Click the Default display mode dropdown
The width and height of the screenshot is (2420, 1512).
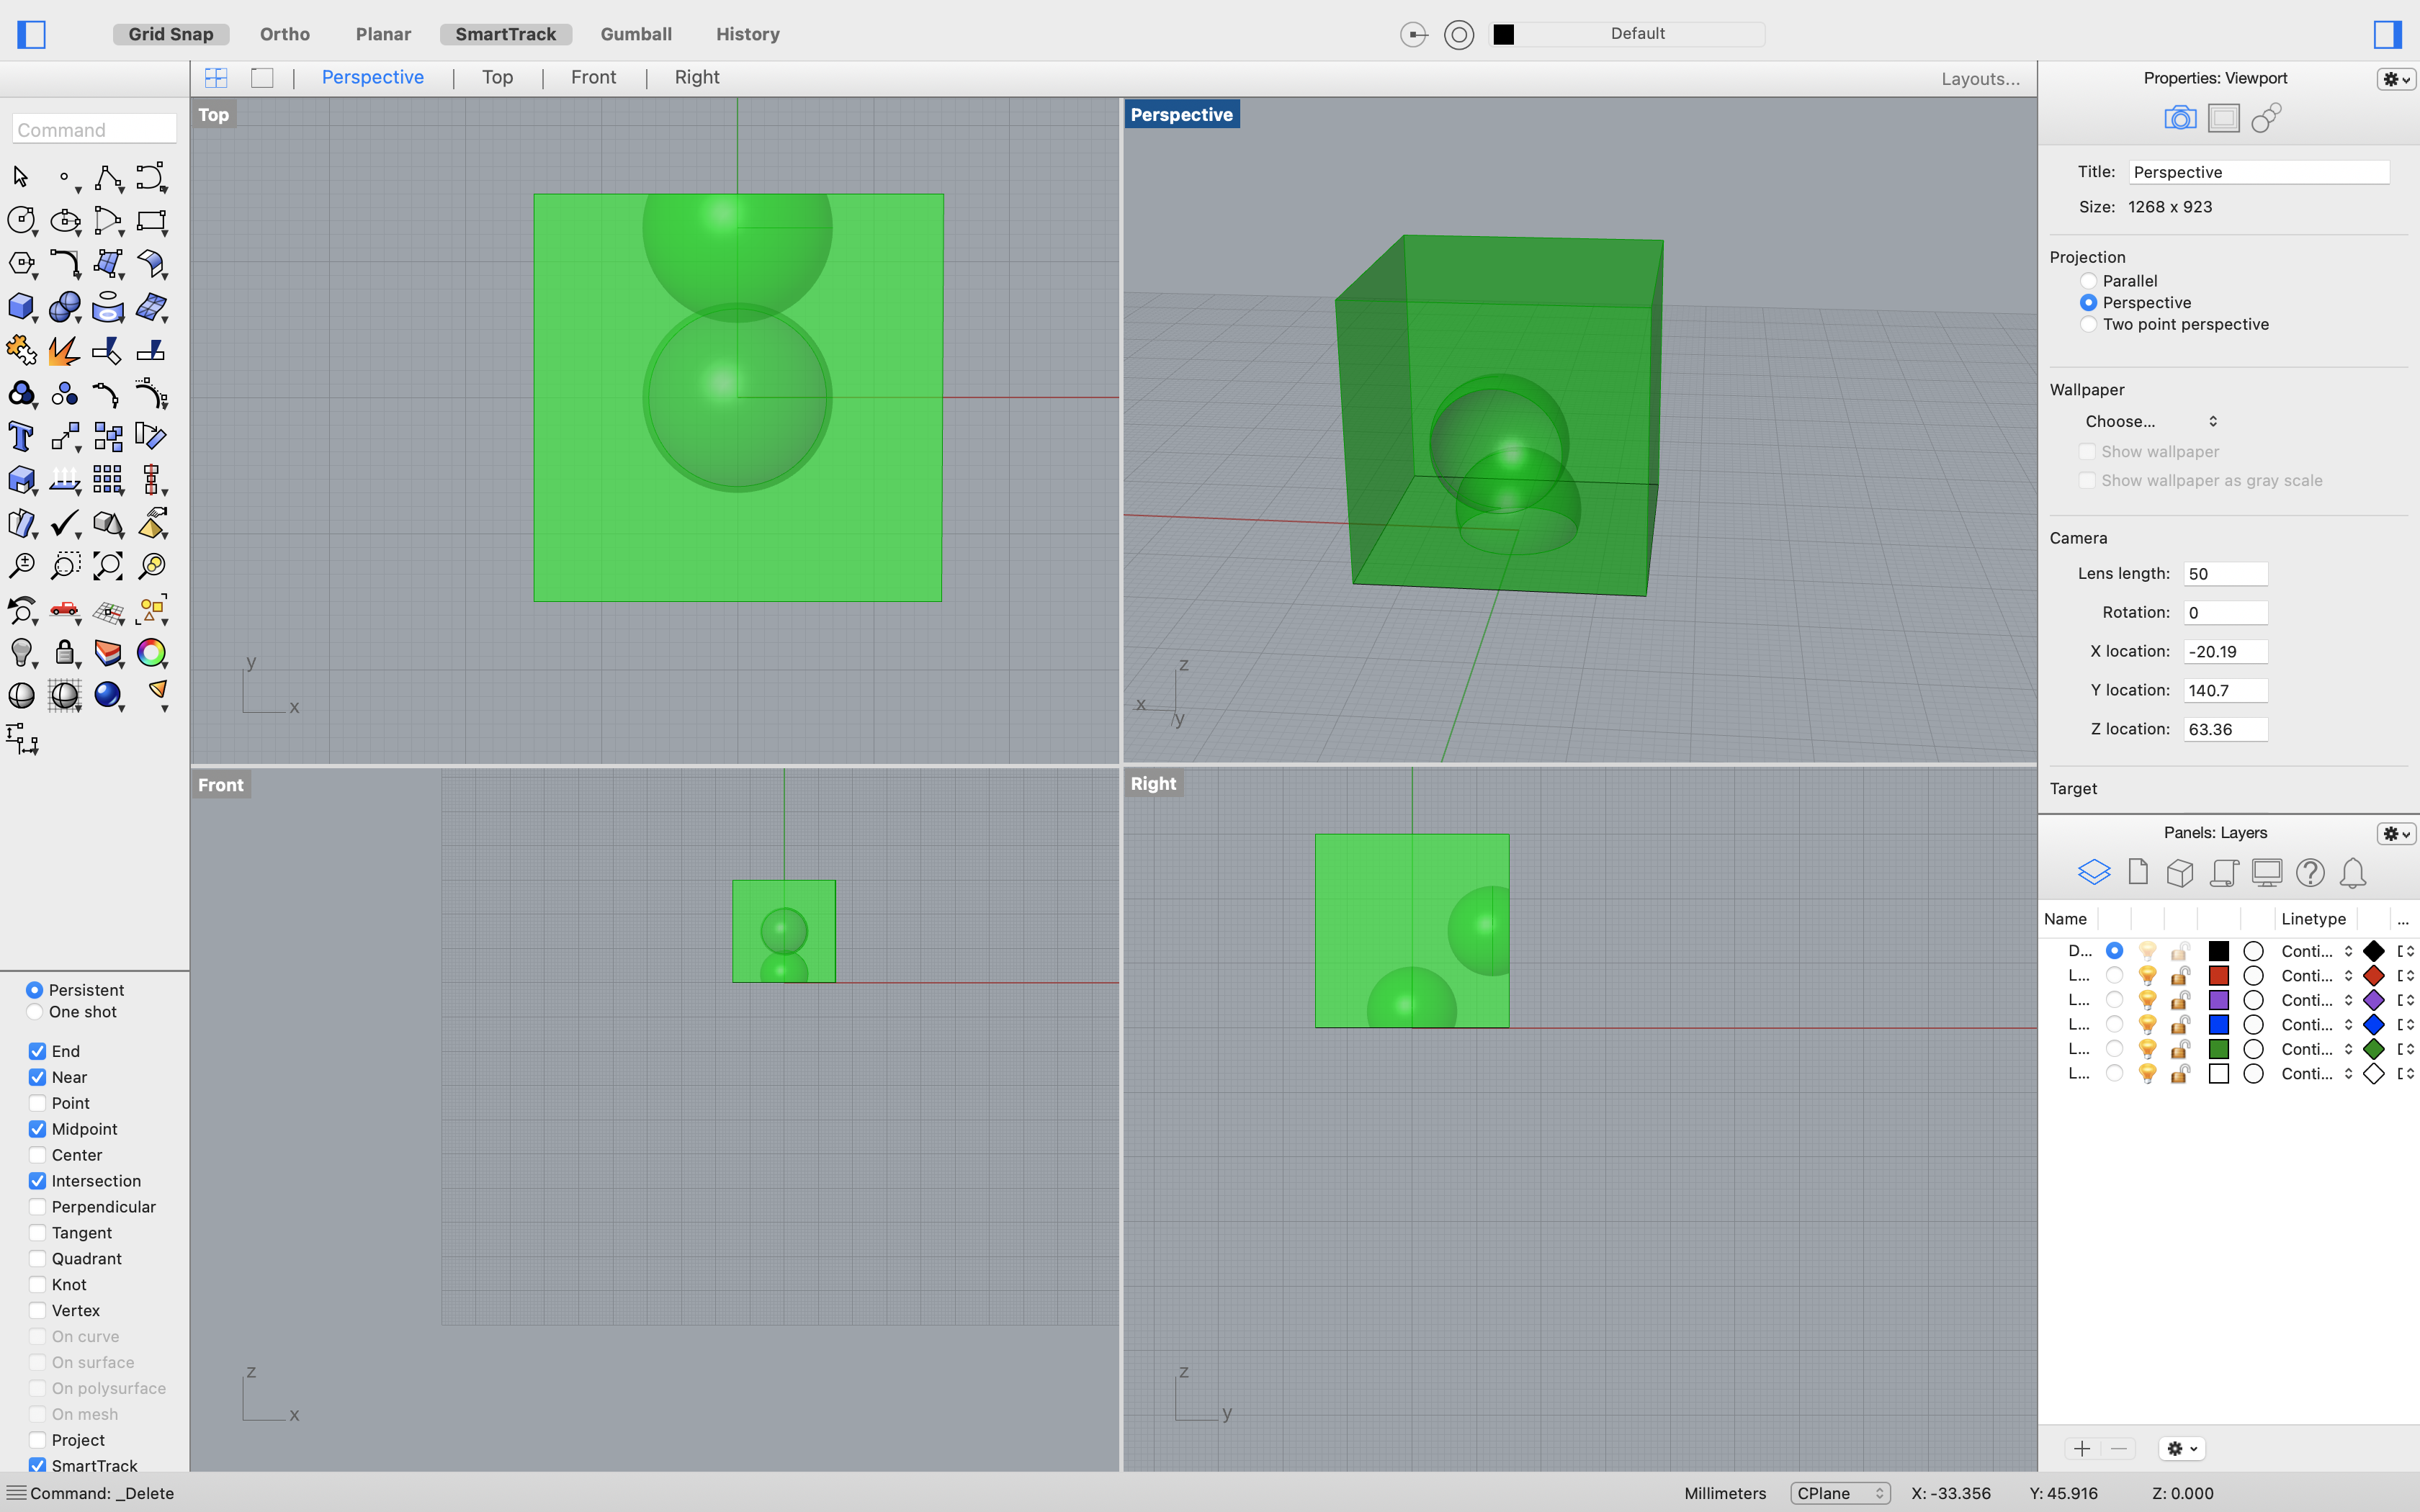[1636, 33]
